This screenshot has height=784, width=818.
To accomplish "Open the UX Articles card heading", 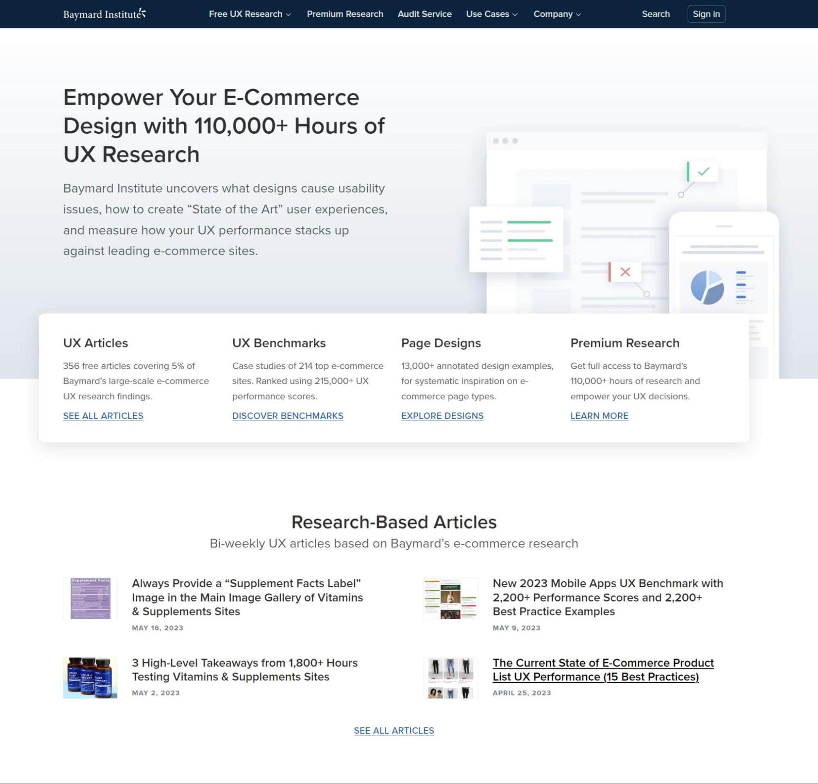I will (x=96, y=343).
